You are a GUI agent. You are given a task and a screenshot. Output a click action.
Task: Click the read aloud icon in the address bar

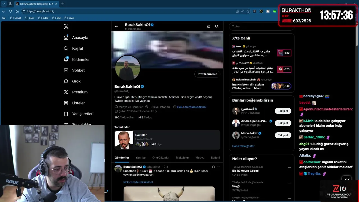(242, 11)
